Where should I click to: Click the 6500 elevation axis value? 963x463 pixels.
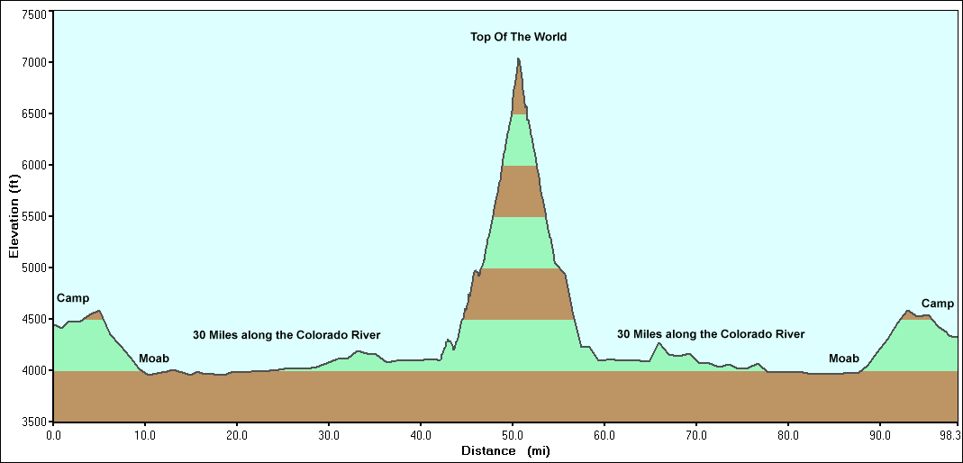[x=34, y=114]
